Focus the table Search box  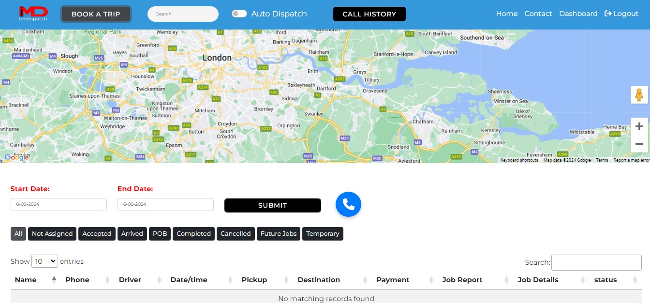pos(596,262)
